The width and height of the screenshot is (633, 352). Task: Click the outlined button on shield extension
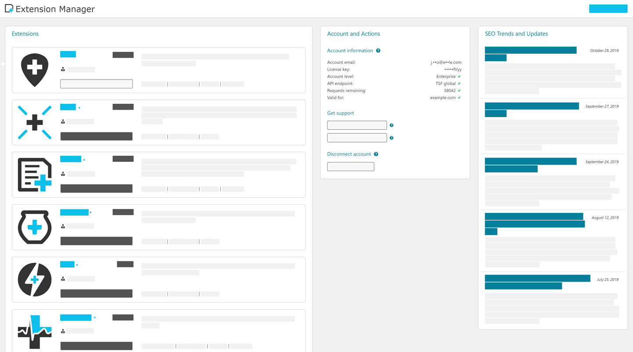96,84
